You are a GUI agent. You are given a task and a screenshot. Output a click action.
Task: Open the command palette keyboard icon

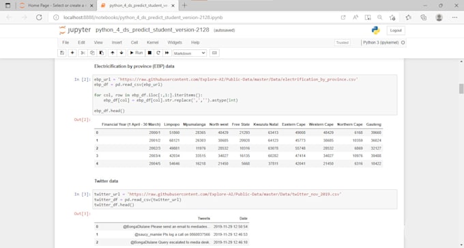[x=214, y=53]
